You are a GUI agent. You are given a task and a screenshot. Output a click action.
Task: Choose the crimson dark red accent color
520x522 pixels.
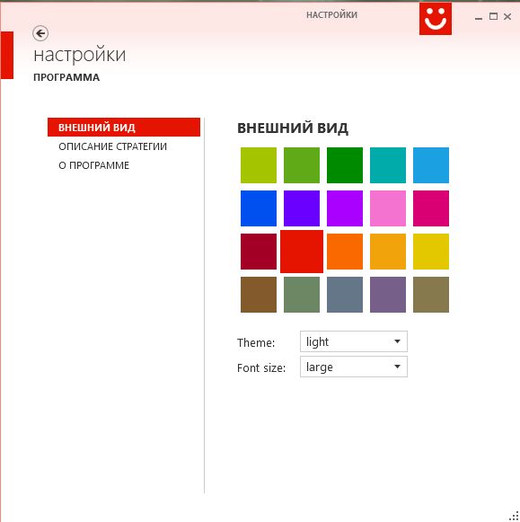[259, 252]
